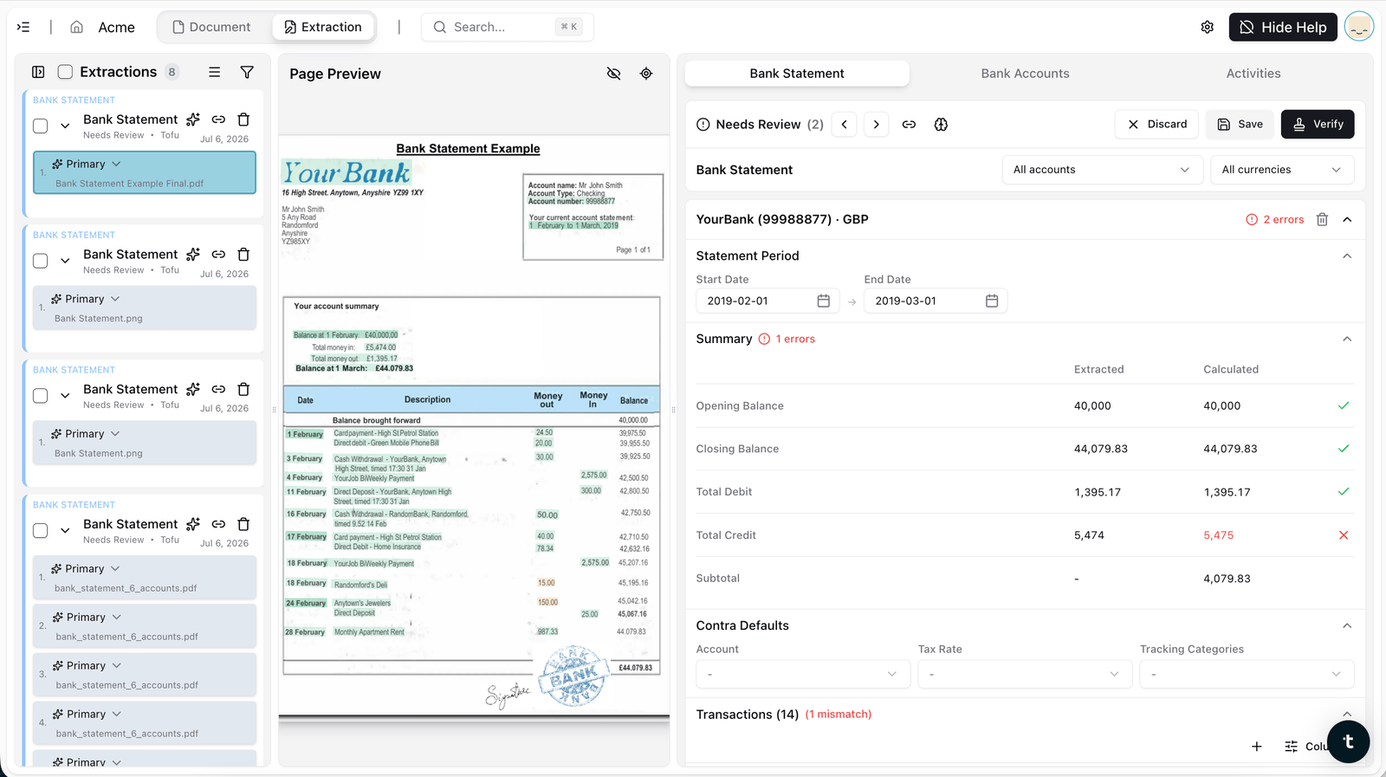Open End Date calendar picker icon
This screenshot has width=1386, height=777.
[992, 301]
